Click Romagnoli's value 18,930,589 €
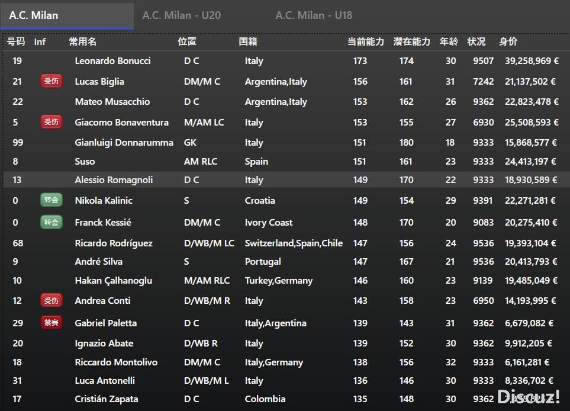The image size is (570, 411). [x=531, y=179]
